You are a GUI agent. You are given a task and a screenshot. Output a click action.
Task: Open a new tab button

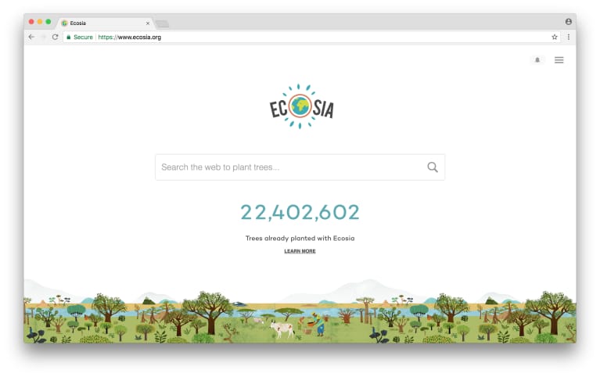pyautogui.click(x=162, y=23)
